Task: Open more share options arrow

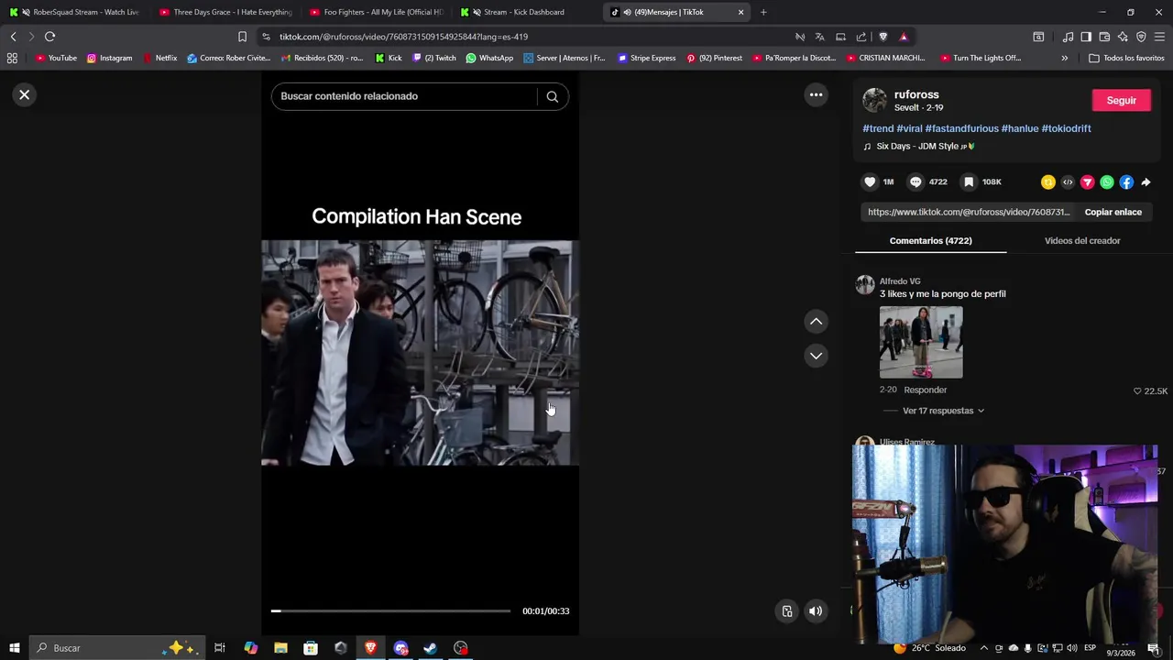Action: [x=1146, y=181]
